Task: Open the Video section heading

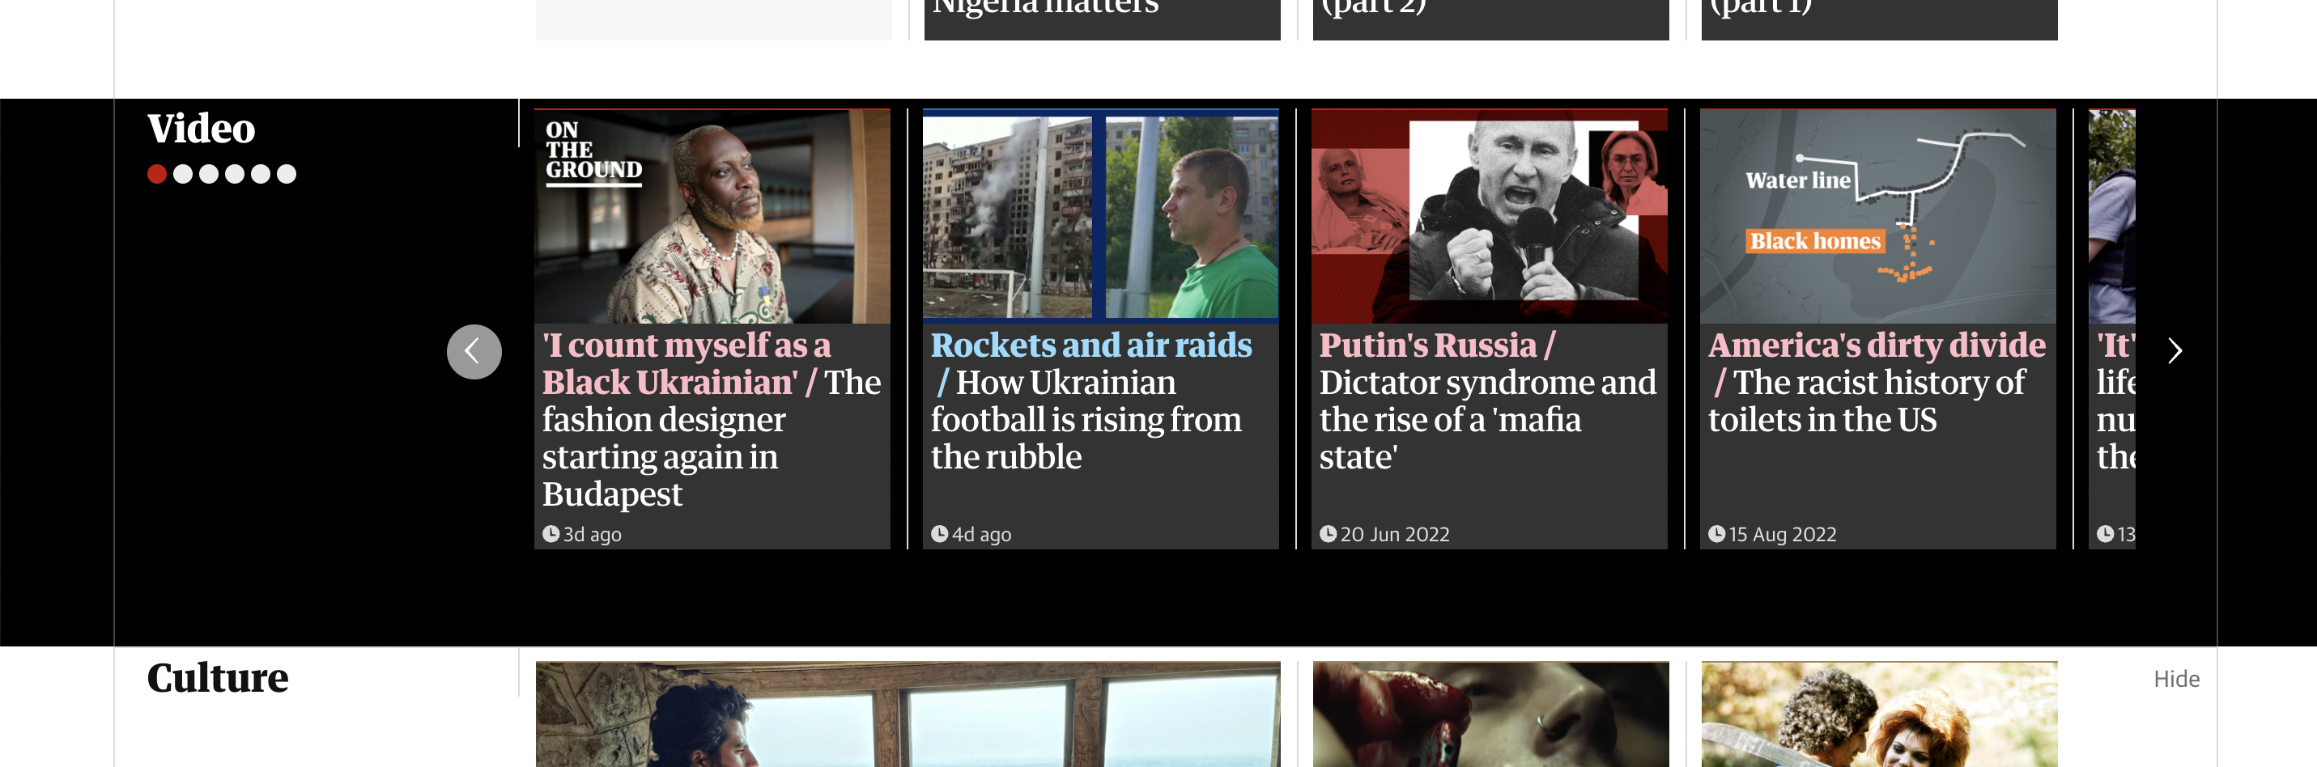Action: click(202, 129)
